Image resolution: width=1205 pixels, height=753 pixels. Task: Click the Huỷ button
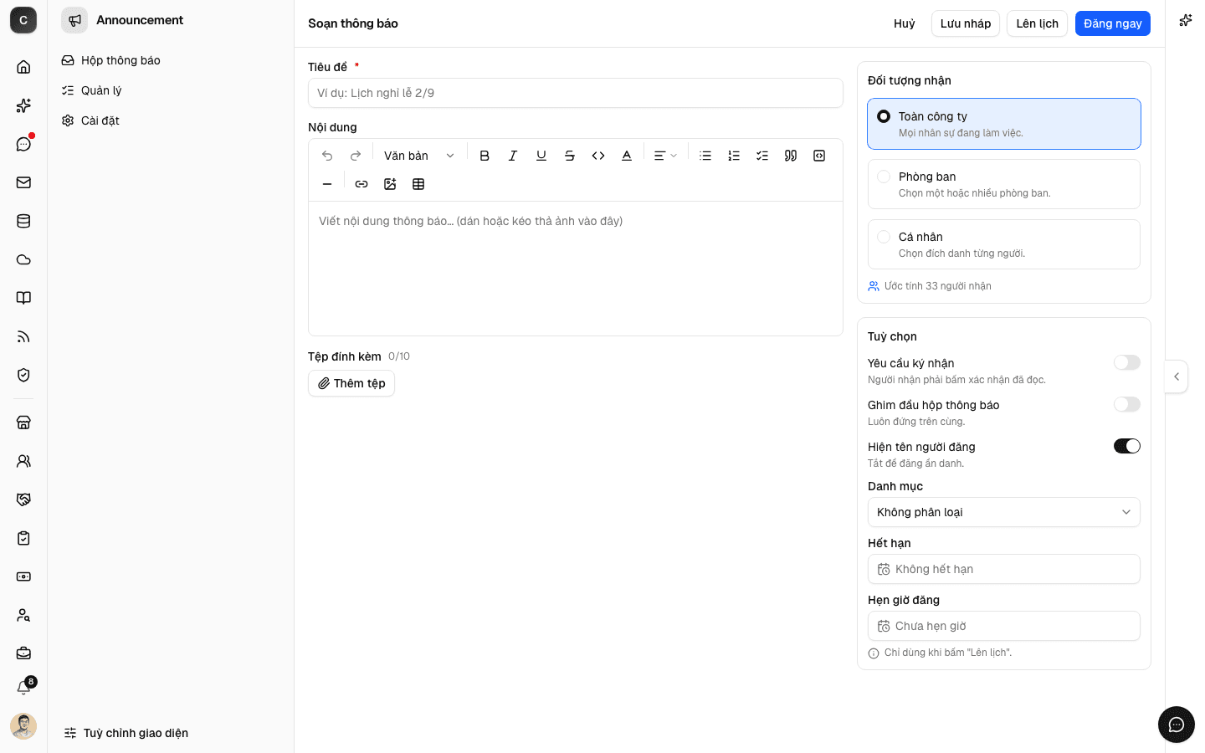(x=905, y=23)
